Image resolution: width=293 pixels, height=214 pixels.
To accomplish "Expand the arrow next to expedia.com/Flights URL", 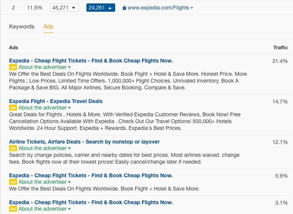I will (192, 8).
